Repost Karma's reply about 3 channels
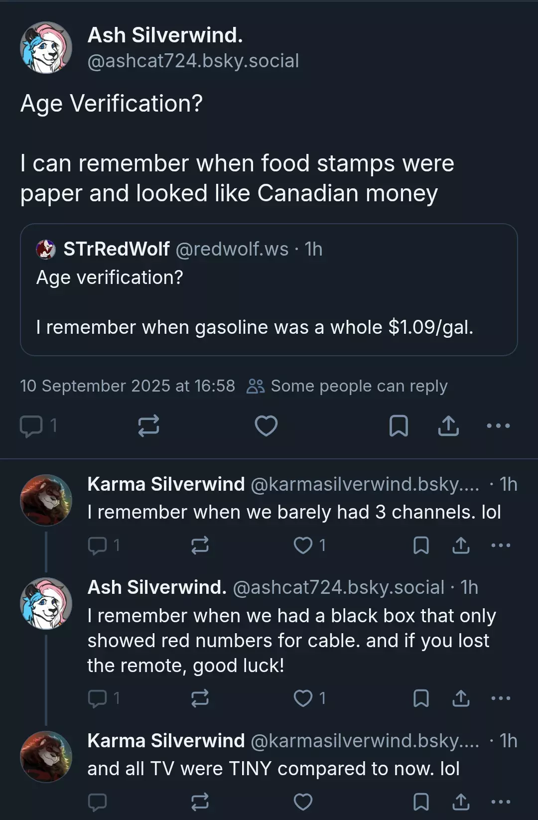Viewport: 538px width, 820px height. click(x=200, y=546)
